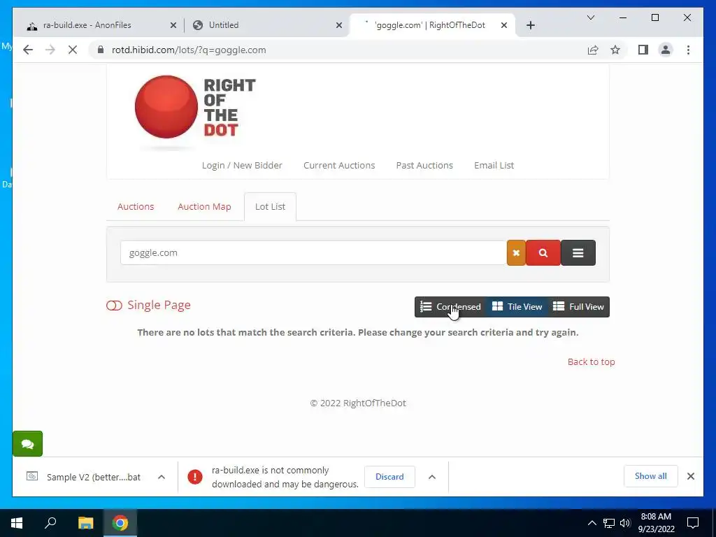Open Chrome's three-dot menu
The image size is (716, 537).
688,50
